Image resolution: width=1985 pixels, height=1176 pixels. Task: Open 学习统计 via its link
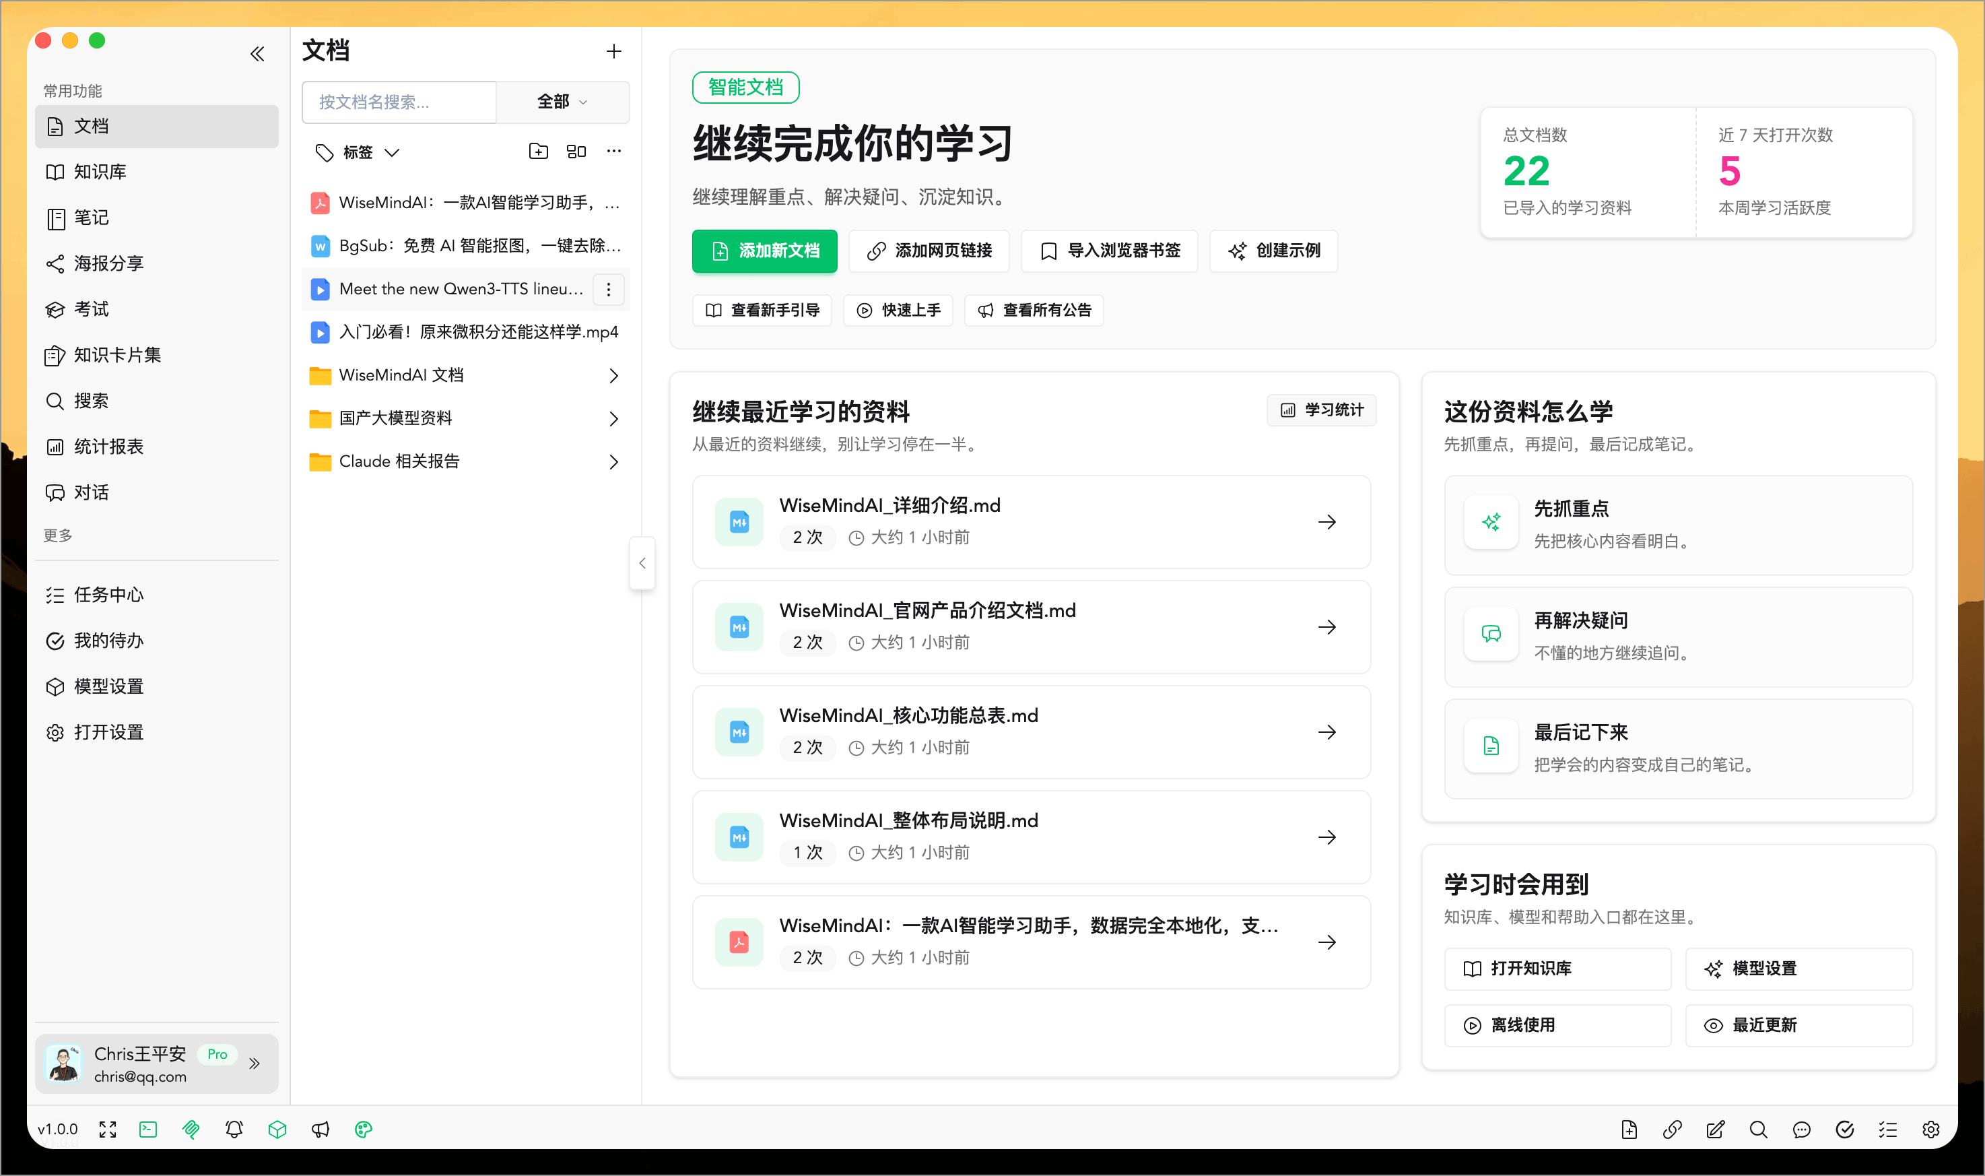pyautogui.click(x=1320, y=410)
